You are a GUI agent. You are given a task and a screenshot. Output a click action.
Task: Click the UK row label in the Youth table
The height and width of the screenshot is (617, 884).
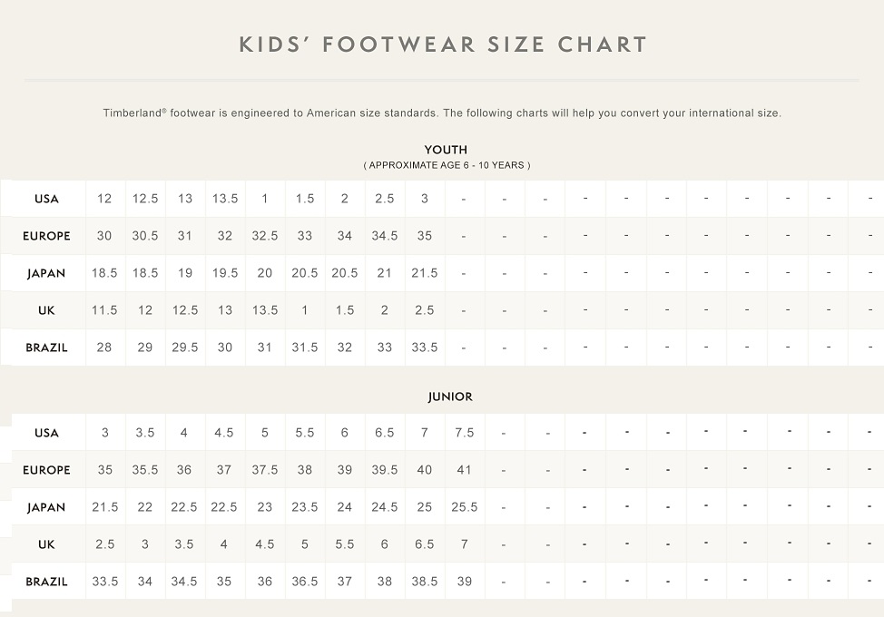click(x=46, y=310)
